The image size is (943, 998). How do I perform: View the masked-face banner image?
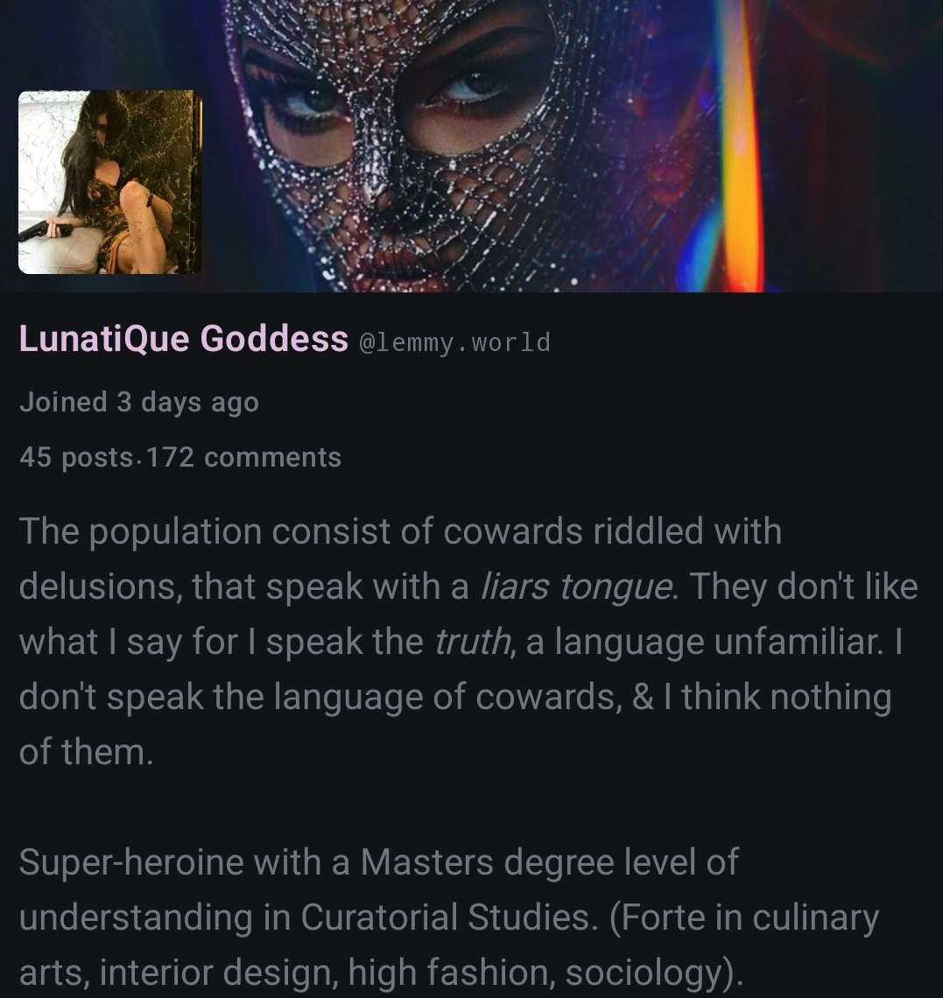pyautogui.click(x=471, y=145)
